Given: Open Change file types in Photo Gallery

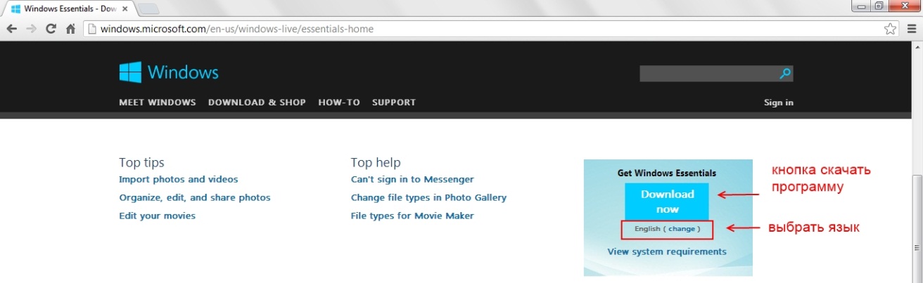Looking at the screenshot, I should tap(428, 198).
